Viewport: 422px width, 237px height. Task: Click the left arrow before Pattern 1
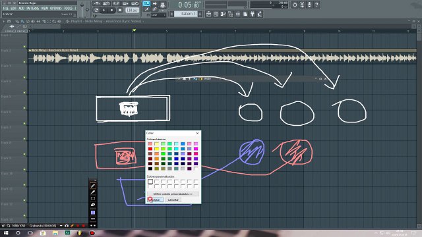pos(171,14)
